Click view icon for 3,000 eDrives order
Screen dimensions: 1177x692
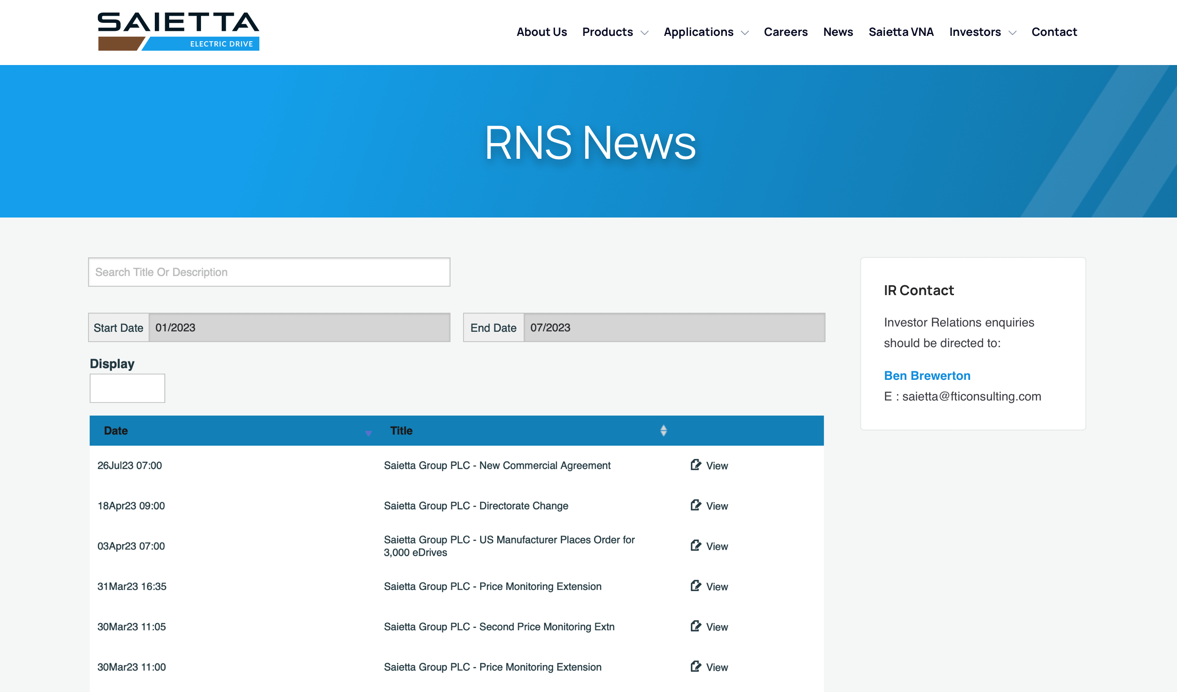click(x=696, y=546)
